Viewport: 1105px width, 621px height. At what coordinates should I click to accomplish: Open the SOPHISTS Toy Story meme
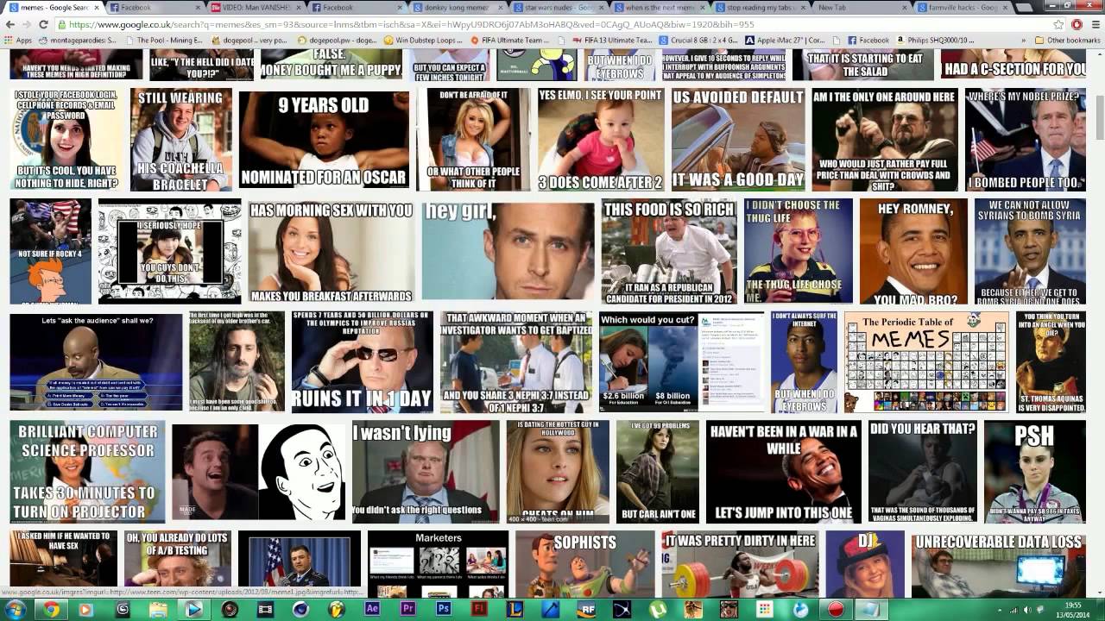click(584, 564)
